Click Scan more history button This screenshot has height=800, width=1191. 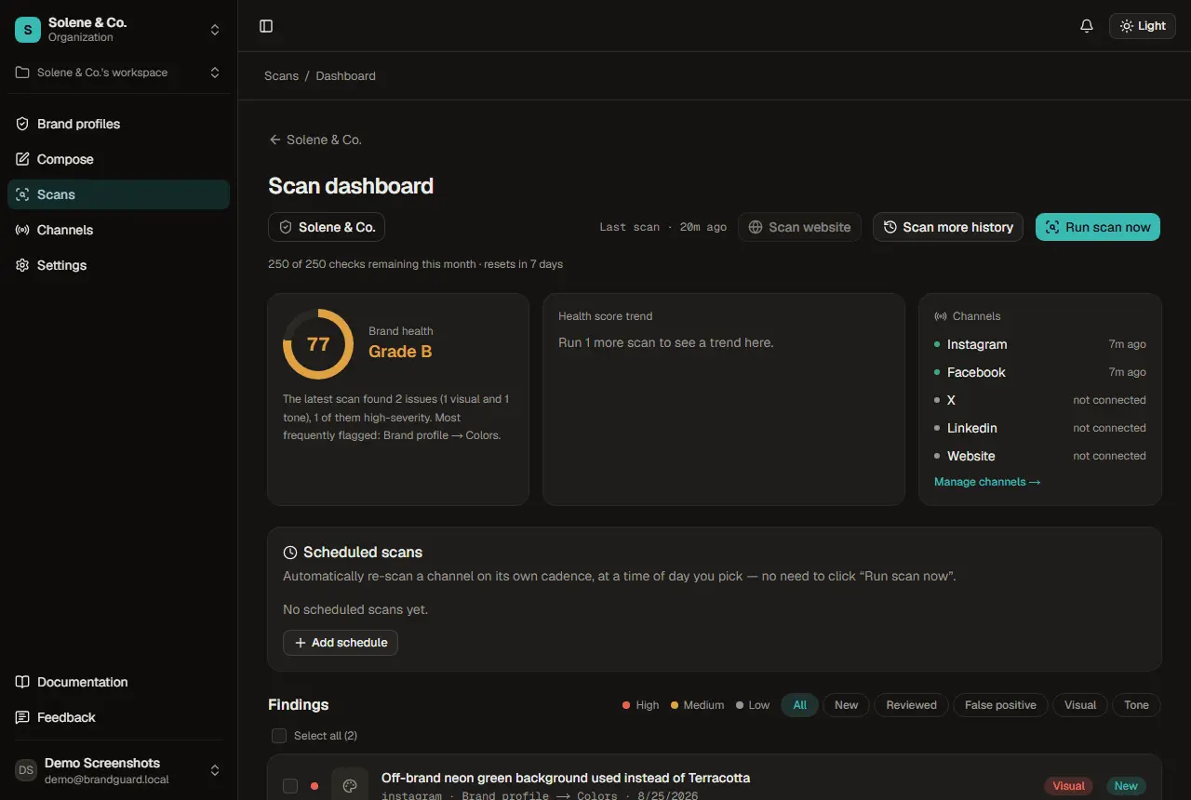coord(948,227)
